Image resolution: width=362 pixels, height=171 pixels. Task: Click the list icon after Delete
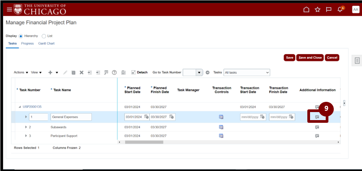tap(73, 72)
